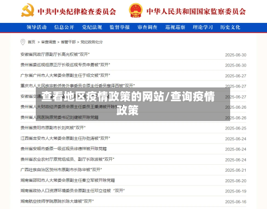Click the date 2025-06-25
The width and height of the screenshot is (267, 209).
235,128
